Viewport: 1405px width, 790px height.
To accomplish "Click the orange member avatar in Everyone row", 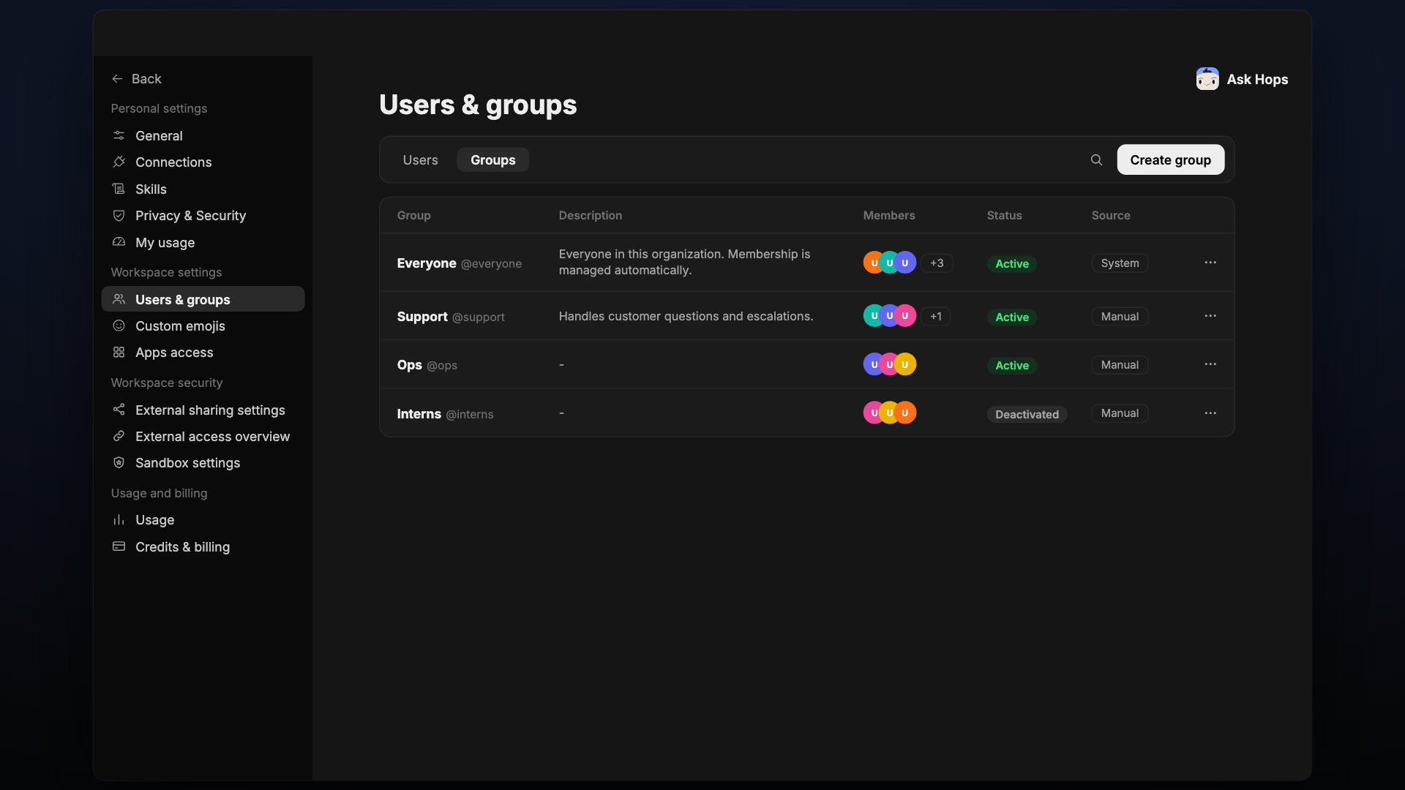I will click(x=874, y=263).
